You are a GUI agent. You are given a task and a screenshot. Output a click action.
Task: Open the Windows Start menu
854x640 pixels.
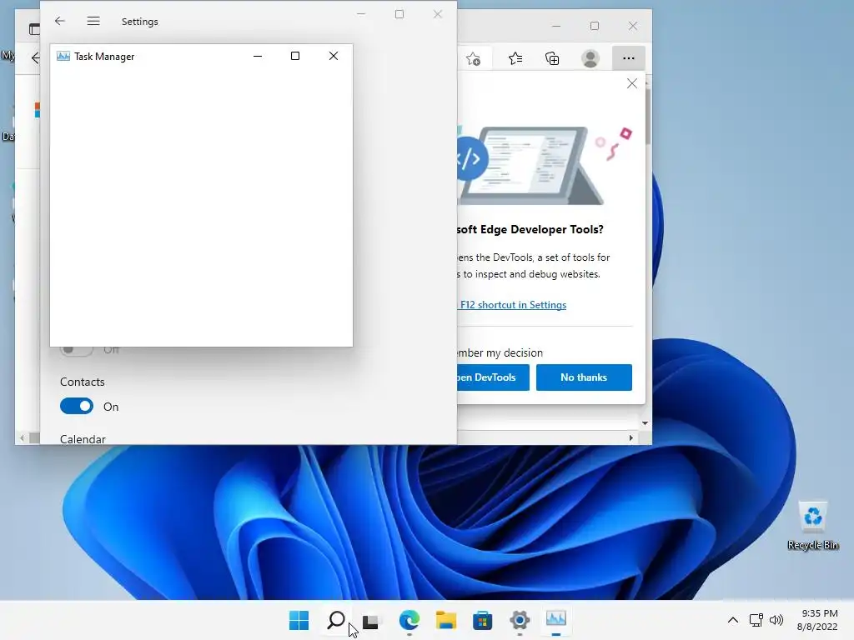tap(299, 620)
